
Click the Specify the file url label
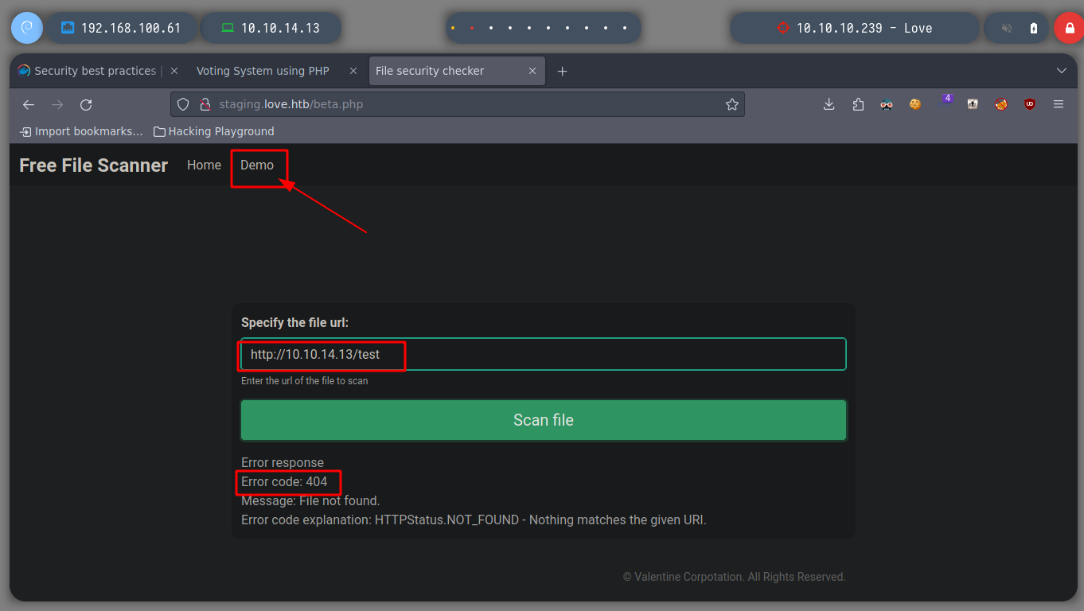tap(295, 322)
